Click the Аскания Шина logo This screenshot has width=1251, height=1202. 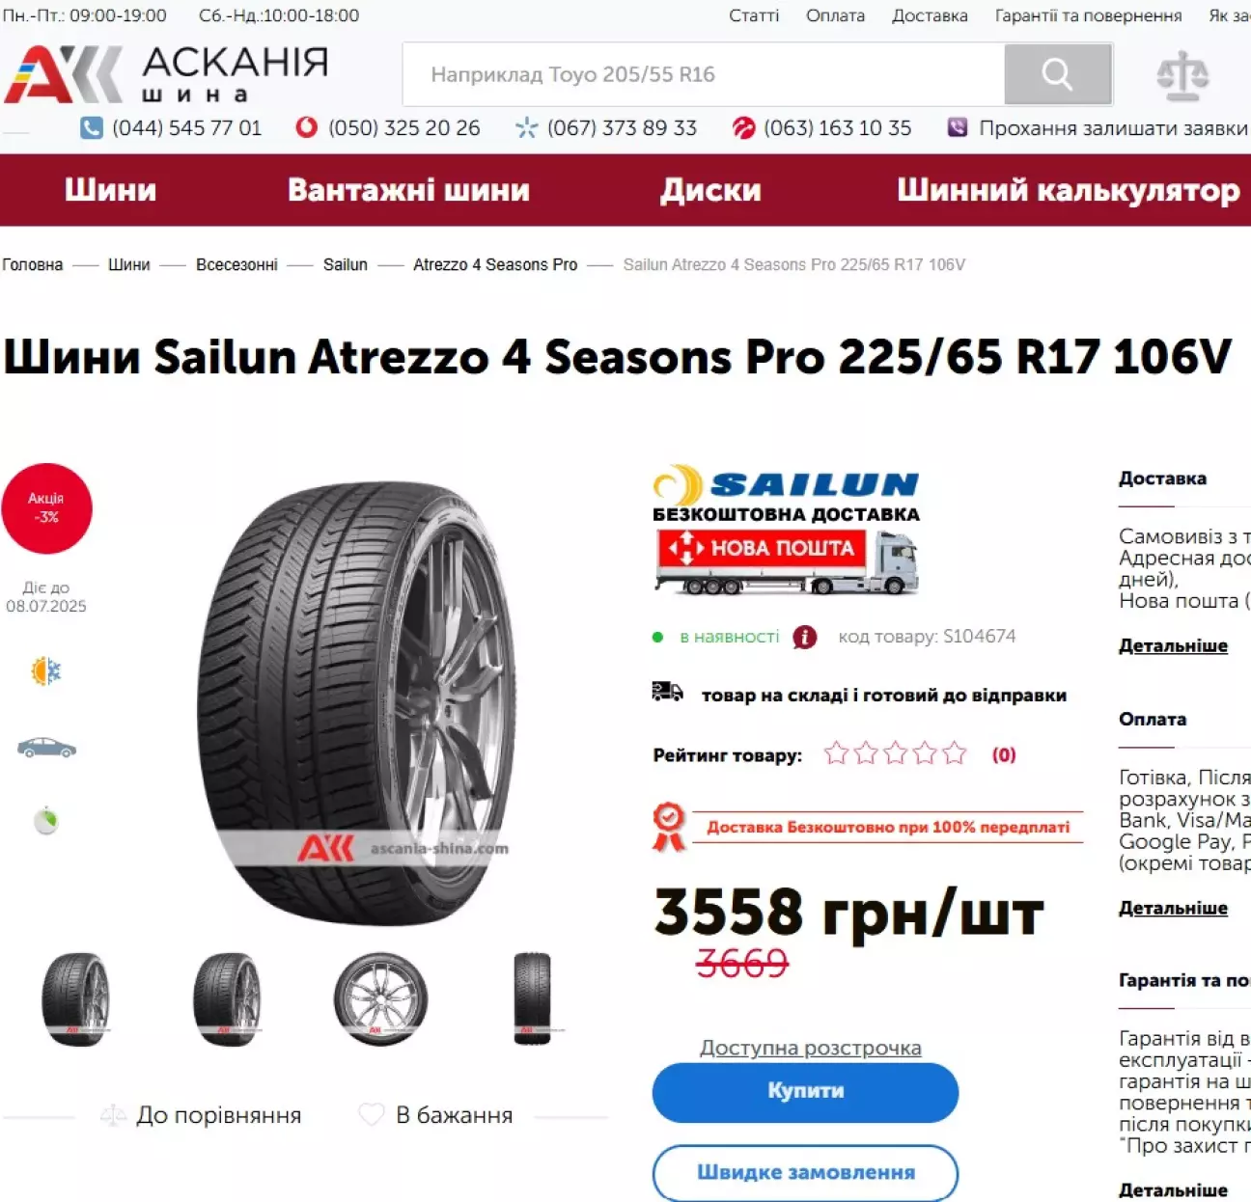[x=167, y=74]
